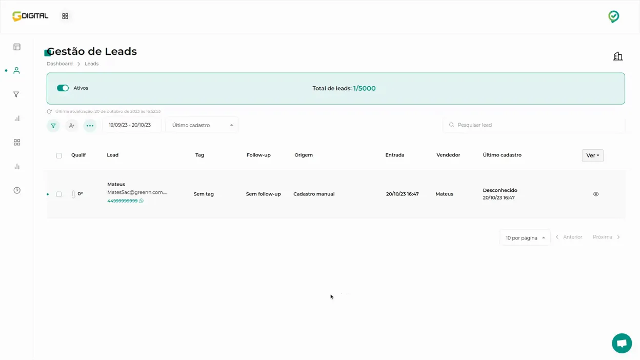Open the Último cadastro sort dropdown
The image size is (640, 360).
click(202, 125)
